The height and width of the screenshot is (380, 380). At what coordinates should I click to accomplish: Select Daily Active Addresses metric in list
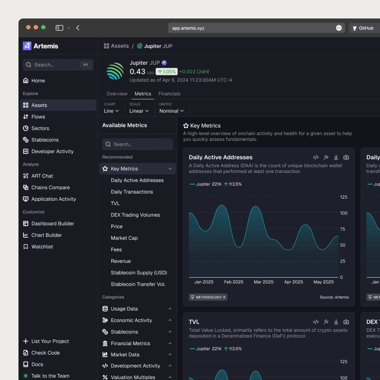tap(137, 180)
